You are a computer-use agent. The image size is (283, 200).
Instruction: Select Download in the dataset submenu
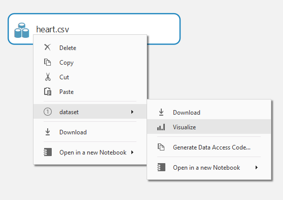pyautogui.click(x=209, y=112)
